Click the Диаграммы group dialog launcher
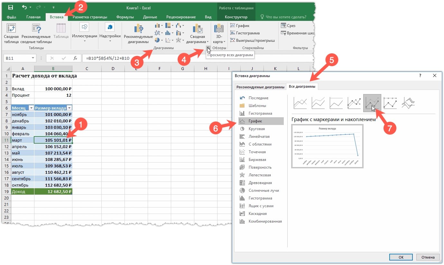Image resolution: width=444 pixels, height=265 pixels. (208, 48)
